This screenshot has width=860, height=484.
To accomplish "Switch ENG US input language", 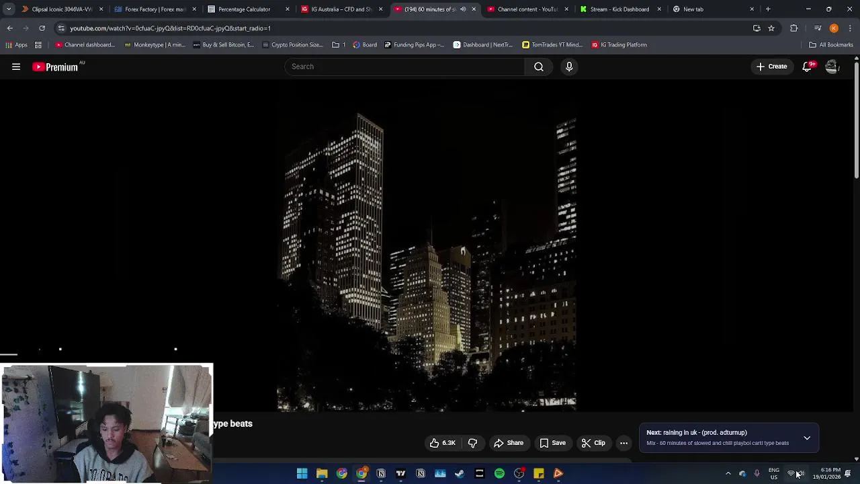I will point(774,474).
